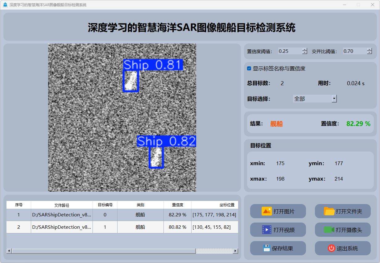Image resolution: width=380 pixels, height=263 pixels.
Task: Click the floppy disk save icon
Action: (x=266, y=248)
